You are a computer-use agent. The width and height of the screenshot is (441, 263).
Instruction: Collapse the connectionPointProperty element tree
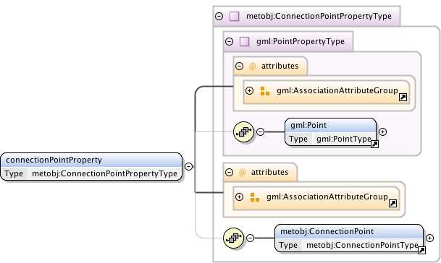pyautogui.click(x=189, y=166)
